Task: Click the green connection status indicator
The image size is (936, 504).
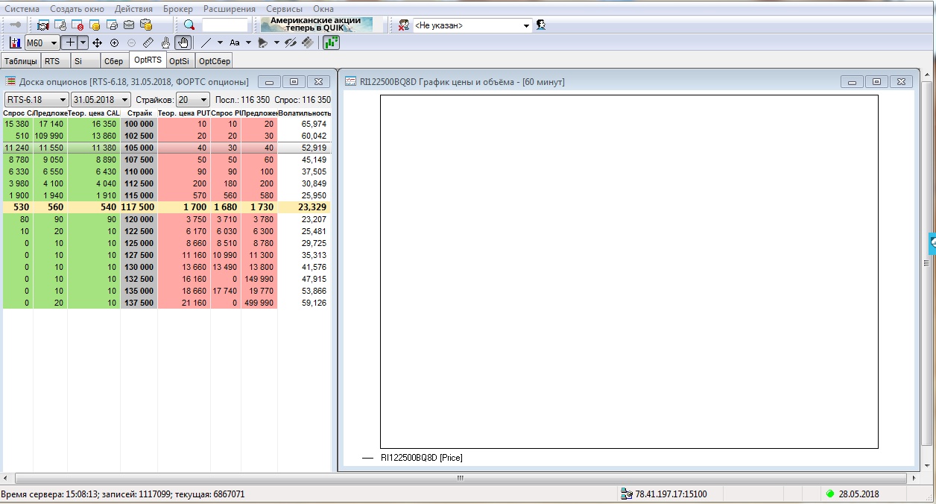Action: (830, 494)
